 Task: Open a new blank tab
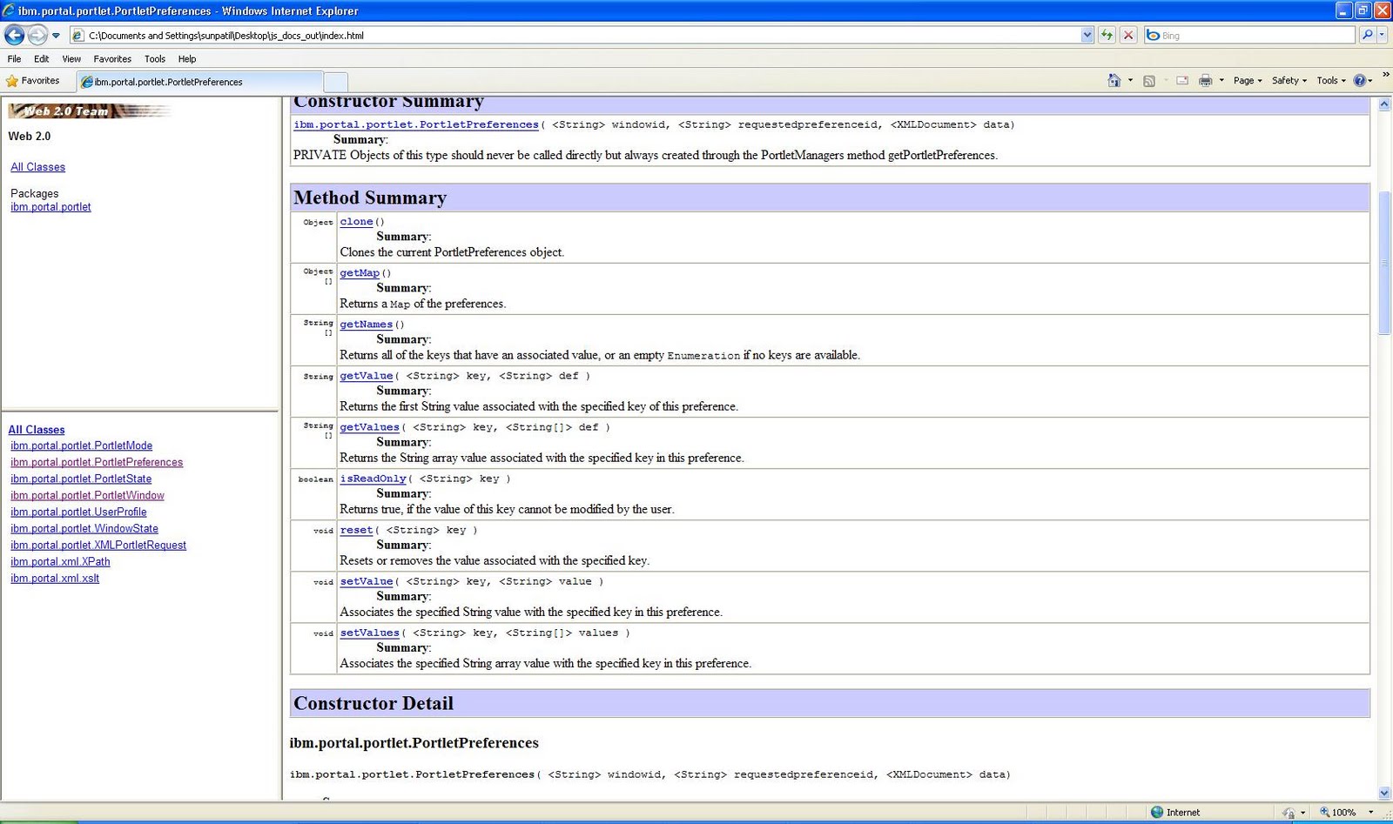click(336, 82)
